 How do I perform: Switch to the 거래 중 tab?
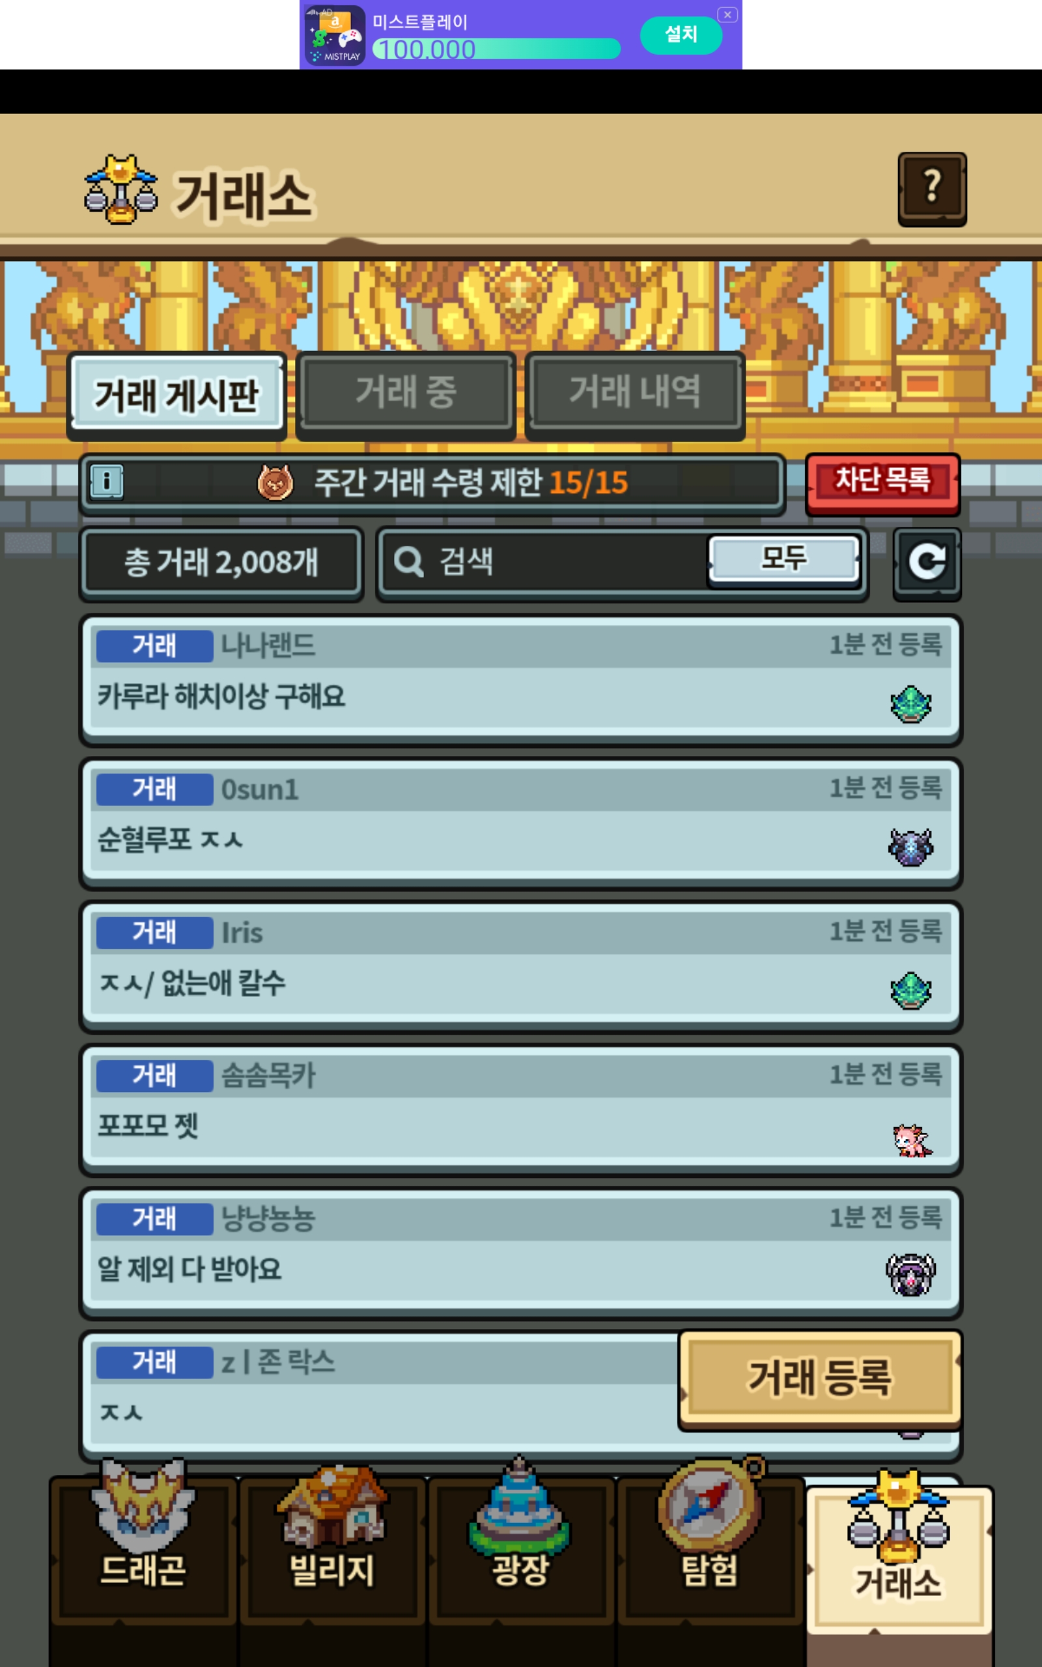406,395
